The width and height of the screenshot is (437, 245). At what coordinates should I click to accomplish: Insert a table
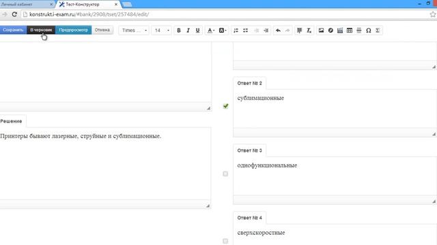350,30
